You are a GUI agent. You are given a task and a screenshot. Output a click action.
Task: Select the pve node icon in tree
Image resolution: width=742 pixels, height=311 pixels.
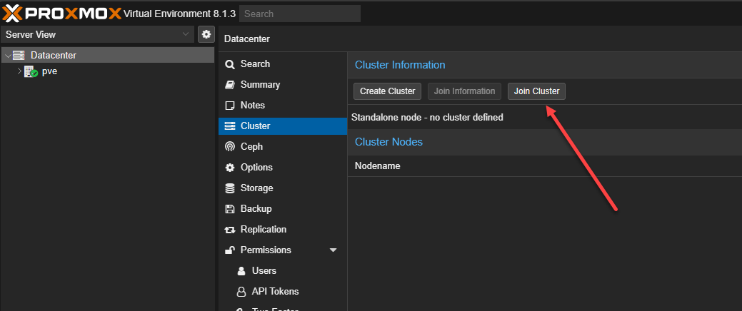pyautogui.click(x=31, y=71)
